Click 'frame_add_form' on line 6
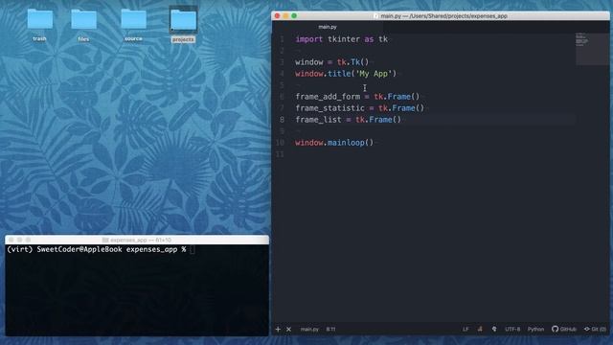The image size is (613, 345). 328,97
